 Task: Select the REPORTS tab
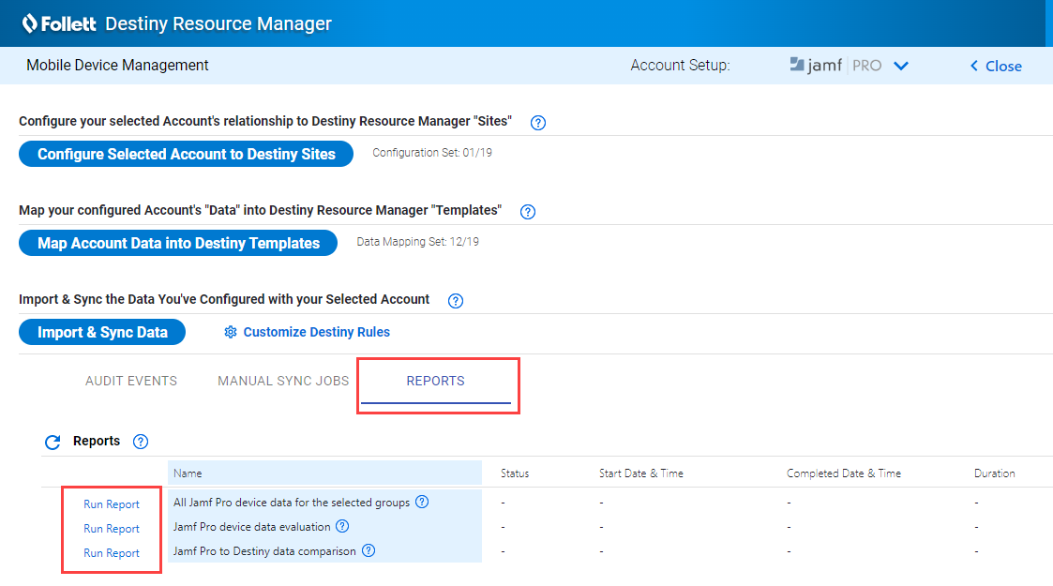pos(435,381)
